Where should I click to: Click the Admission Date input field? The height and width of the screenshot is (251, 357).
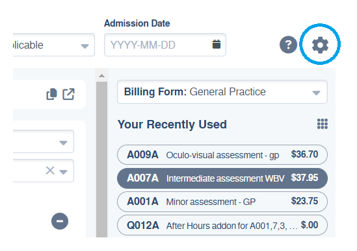(165, 45)
